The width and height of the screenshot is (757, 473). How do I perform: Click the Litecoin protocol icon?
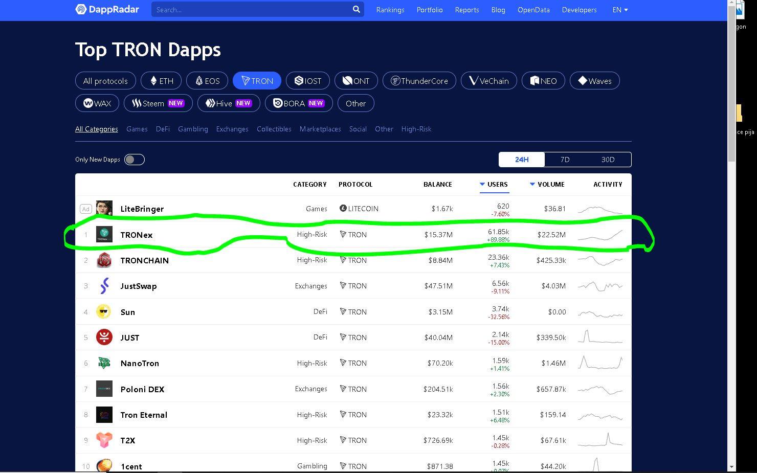[343, 208]
